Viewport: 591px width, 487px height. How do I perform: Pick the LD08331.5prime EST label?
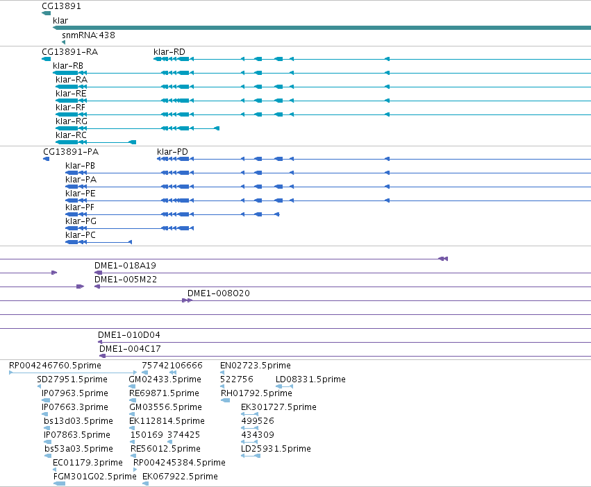[x=310, y=379]
